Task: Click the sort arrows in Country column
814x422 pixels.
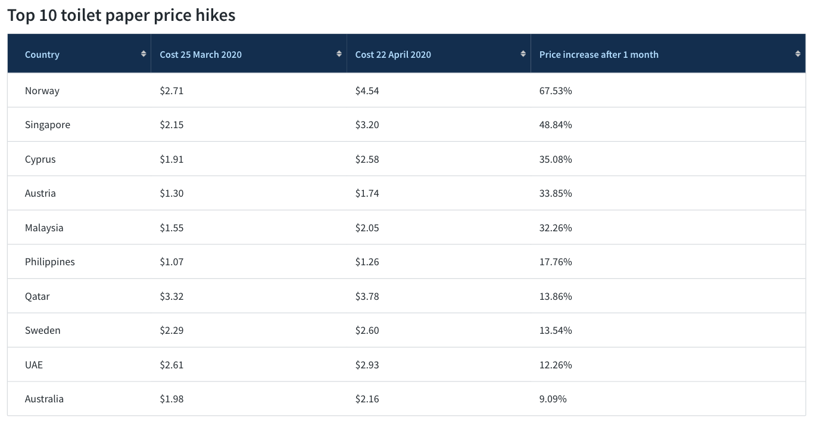Action: [x=144, y=54]
